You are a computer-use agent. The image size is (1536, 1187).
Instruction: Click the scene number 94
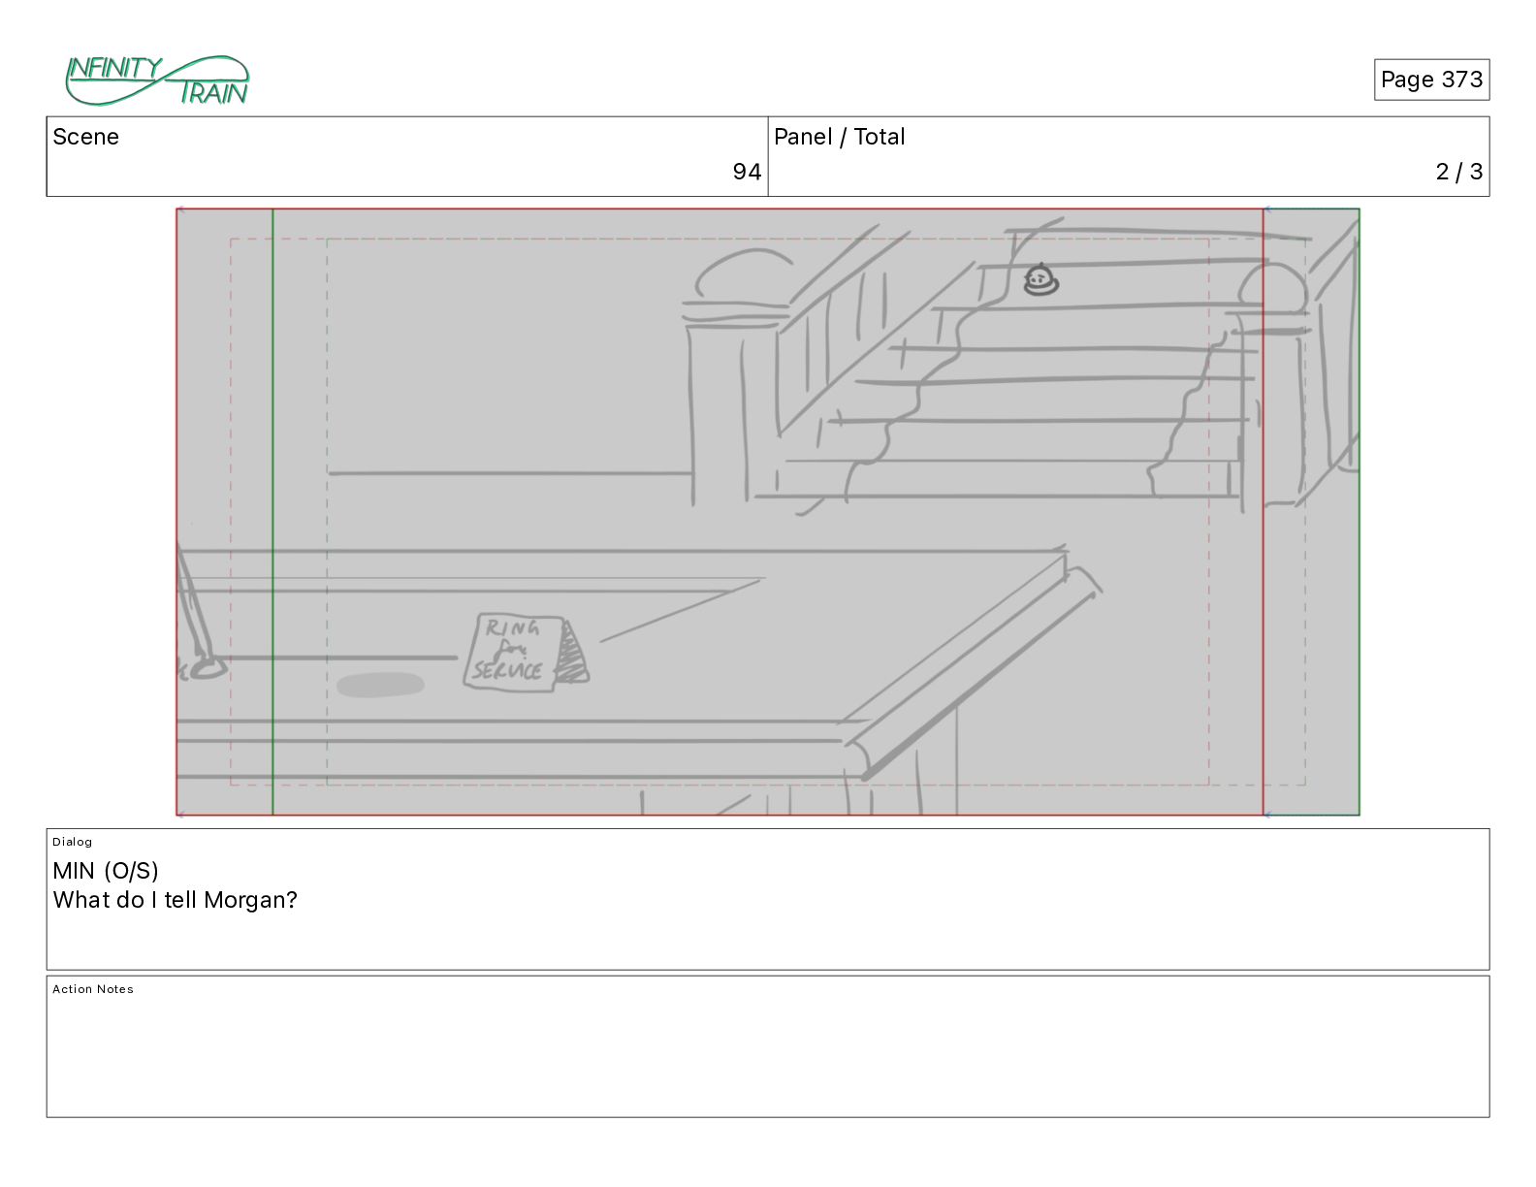(747, 172)
